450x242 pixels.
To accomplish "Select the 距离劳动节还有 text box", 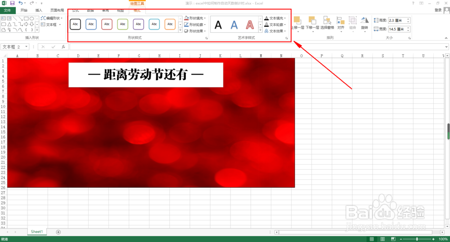I will (x=146, y=75).
